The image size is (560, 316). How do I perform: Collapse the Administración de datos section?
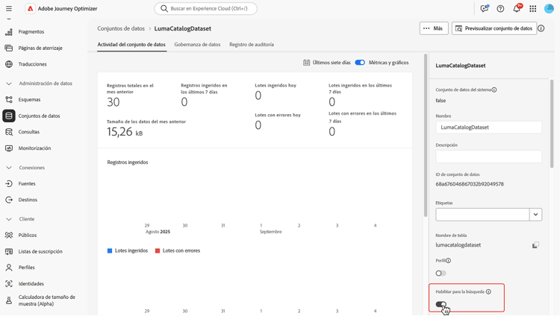pos(9,83)
